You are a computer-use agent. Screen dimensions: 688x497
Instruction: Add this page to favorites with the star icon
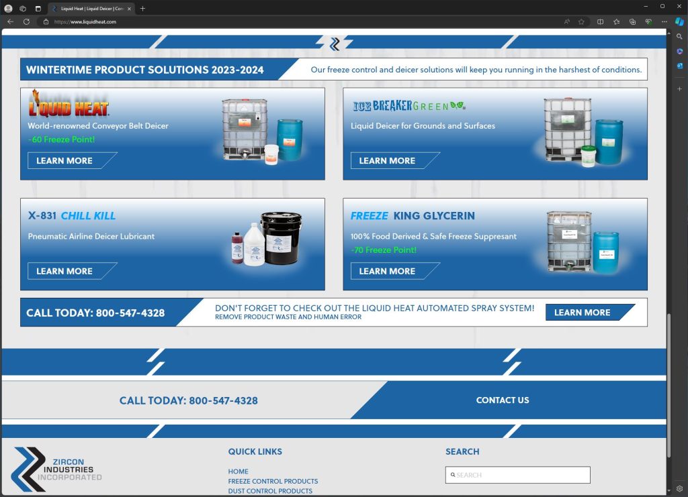pyautogui.click(x=581, y=21)
